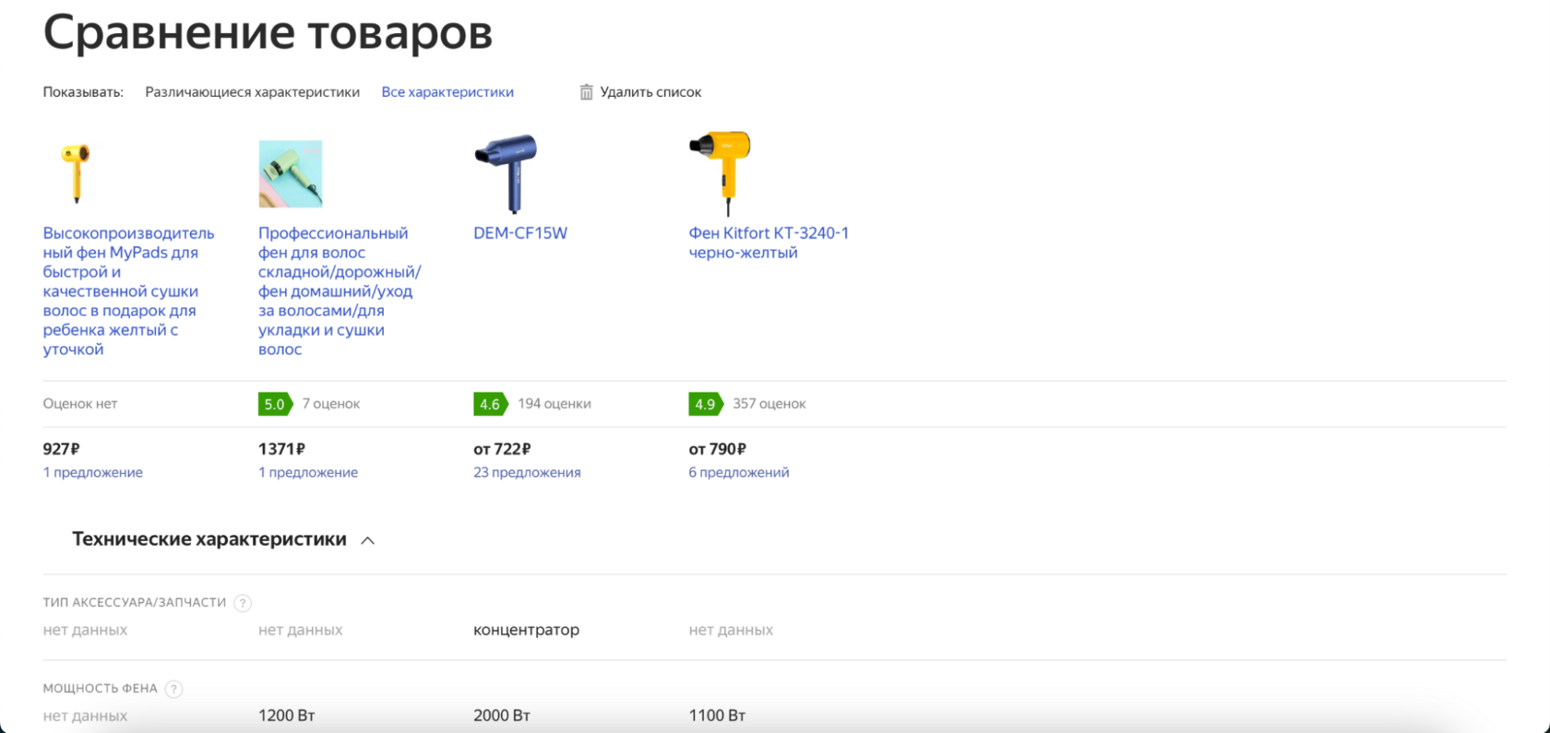This screenshot has width=1550, height=733.
Task: Click the Мощность фена row label
Action: click(x=100, y=689)
